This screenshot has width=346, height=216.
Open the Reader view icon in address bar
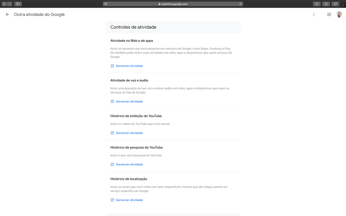tap(106, 4)
